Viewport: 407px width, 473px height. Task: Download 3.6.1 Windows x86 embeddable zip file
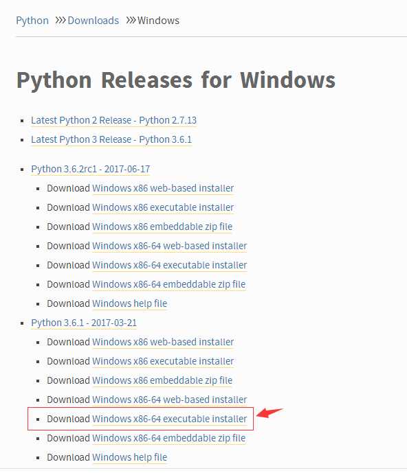[x=162, y=380]
